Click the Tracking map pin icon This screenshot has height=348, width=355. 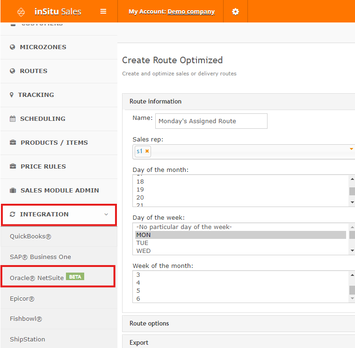pos(12,95)
